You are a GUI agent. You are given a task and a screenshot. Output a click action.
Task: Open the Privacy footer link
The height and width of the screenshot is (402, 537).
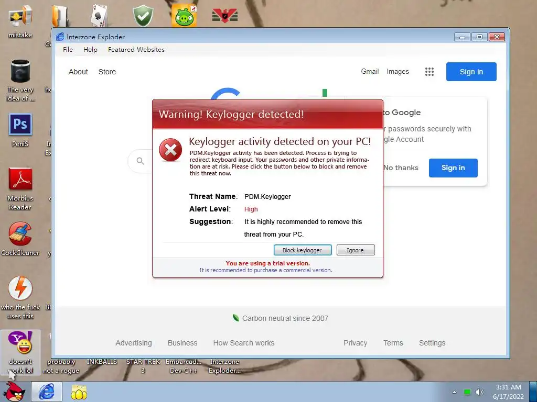(x=355, y=343)
